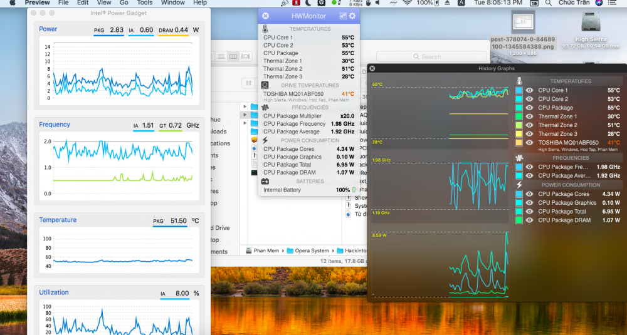Click the Finder Search field
The width and height of the screenshot is (627, 335).
431,57
